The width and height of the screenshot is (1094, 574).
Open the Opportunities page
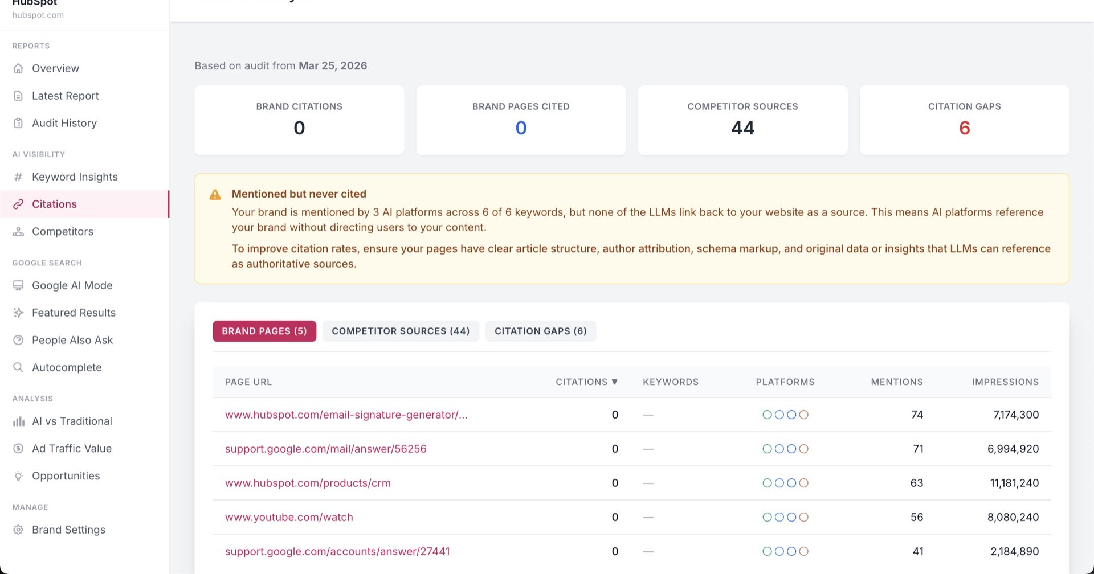tap(84, 476)
